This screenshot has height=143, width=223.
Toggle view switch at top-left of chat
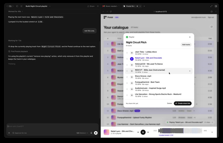[10, 6]
